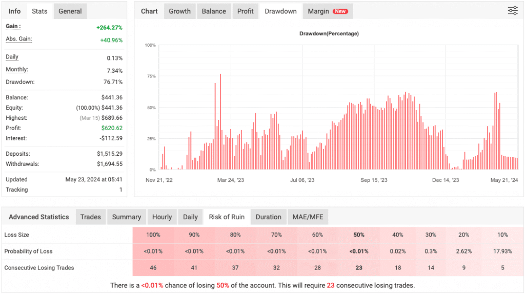Open the Duration tab
Screen dimensions: 525x294
[x=268, y=217]
